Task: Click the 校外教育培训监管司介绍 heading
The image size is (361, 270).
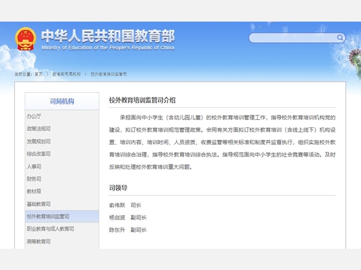Action: (142, 100)
